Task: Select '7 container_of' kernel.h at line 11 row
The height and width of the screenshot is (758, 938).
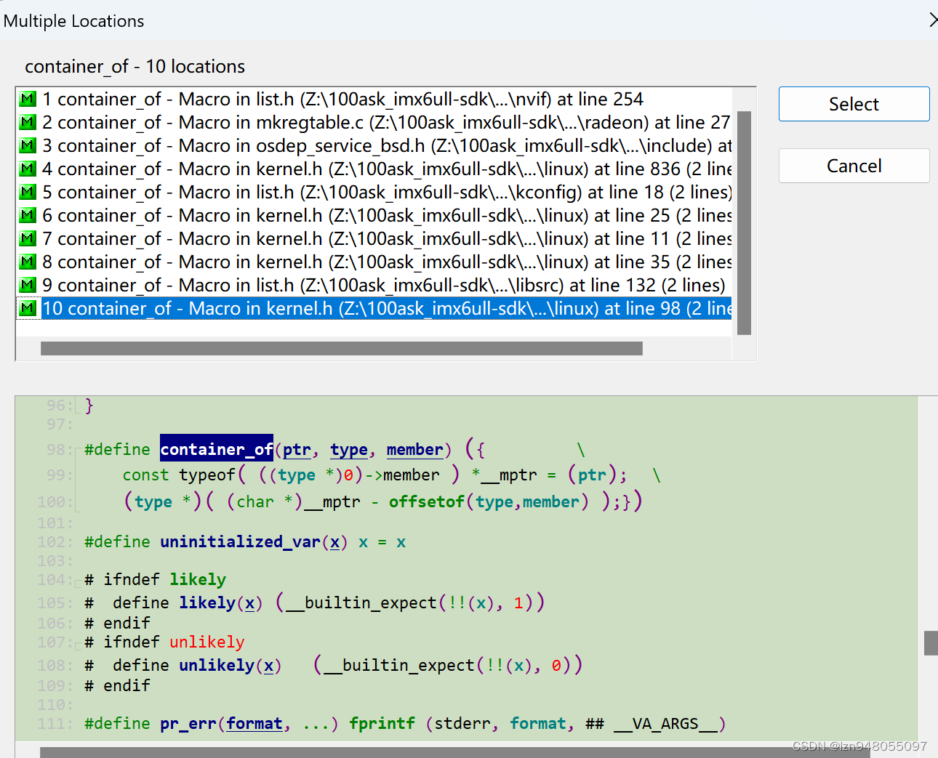Action: [374, 238]
